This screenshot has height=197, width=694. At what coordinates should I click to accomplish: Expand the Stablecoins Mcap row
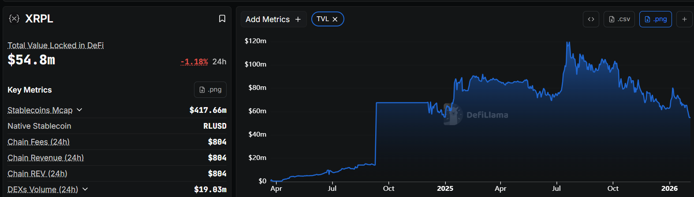79,110
